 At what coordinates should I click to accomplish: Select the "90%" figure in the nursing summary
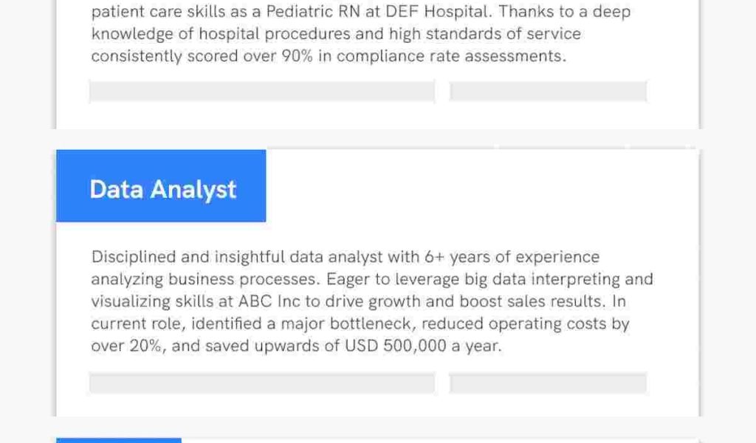(x=297, y=57)
